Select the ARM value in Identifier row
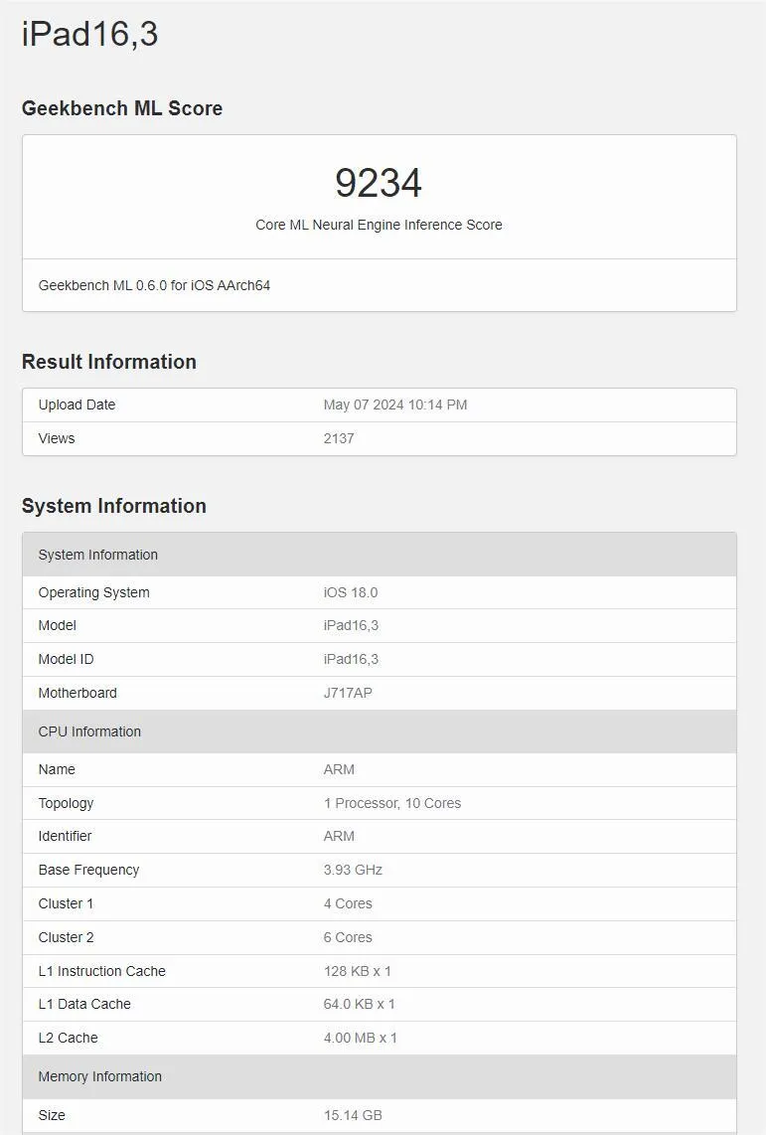This screenshot has width=766, height=1135. [339, 836]
